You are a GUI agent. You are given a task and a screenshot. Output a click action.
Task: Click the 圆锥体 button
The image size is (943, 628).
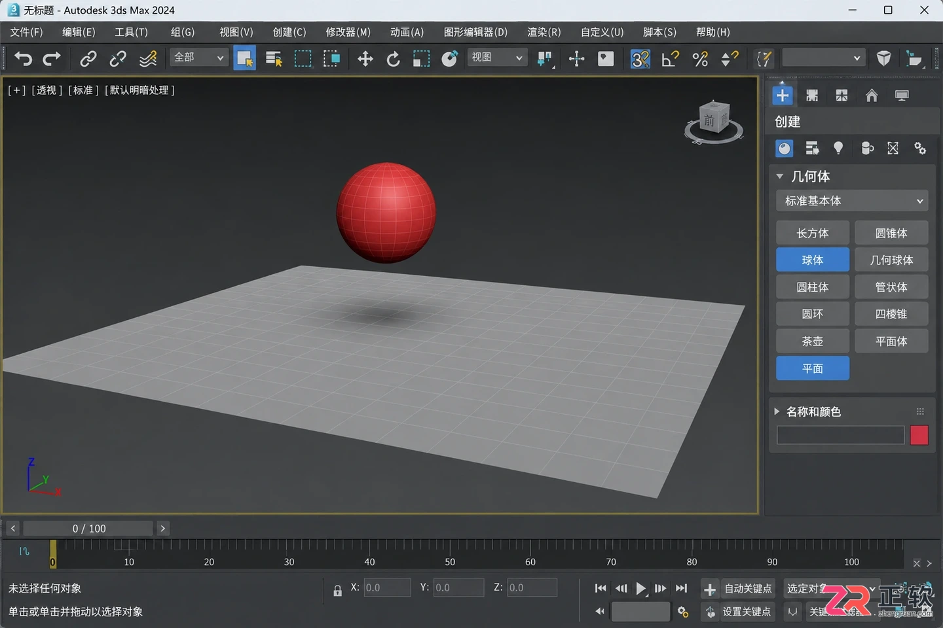pos(891,233)
